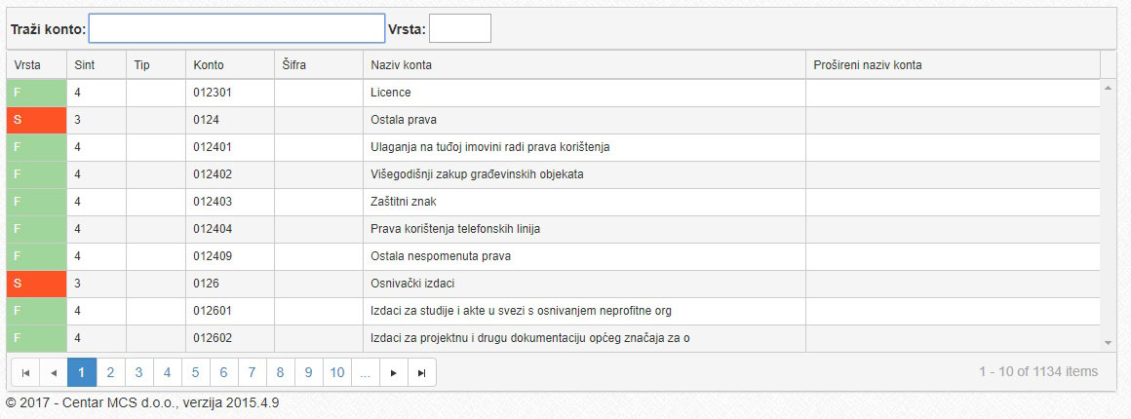
Task: Focus the Traži konto search field
Action: click(237, 29)
